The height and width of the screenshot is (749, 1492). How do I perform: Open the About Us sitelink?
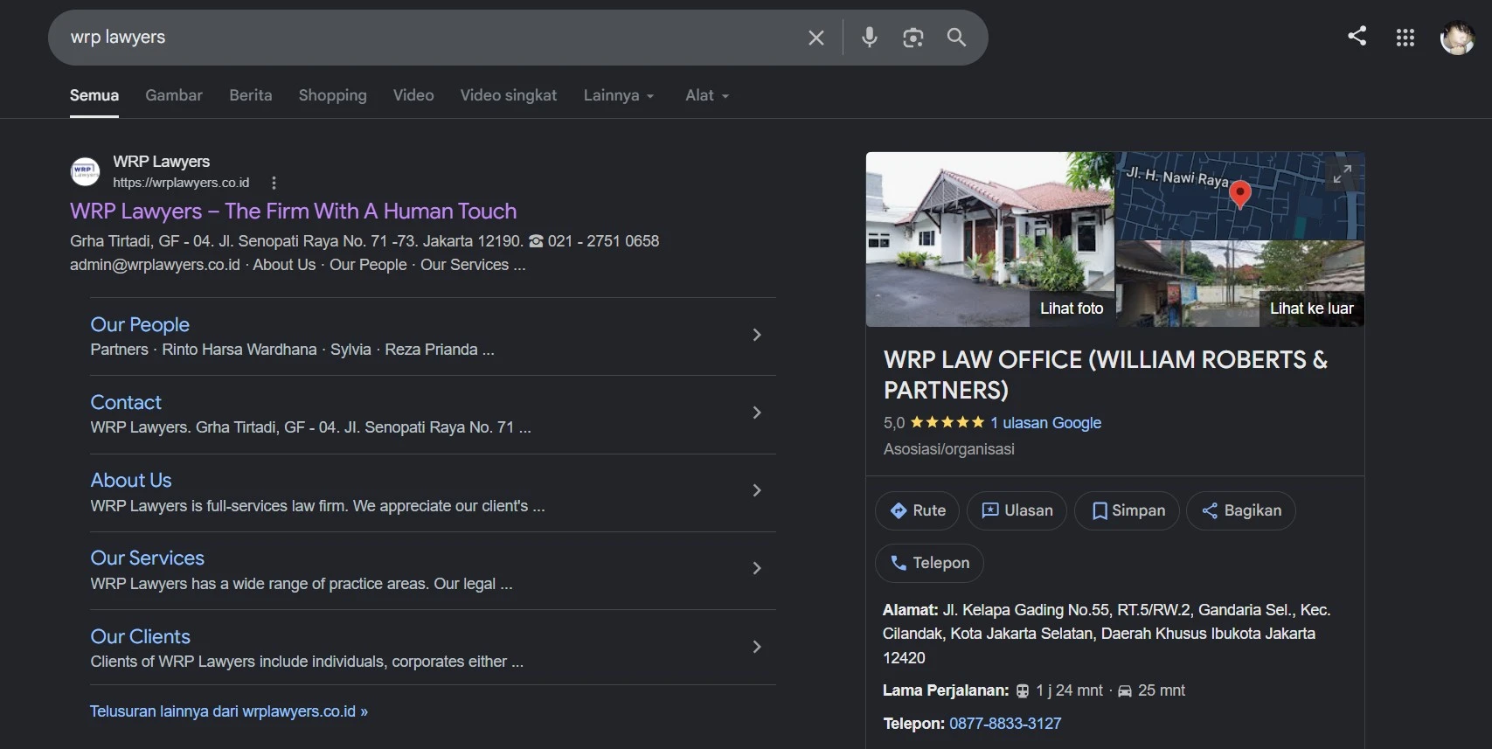[131, 480]
